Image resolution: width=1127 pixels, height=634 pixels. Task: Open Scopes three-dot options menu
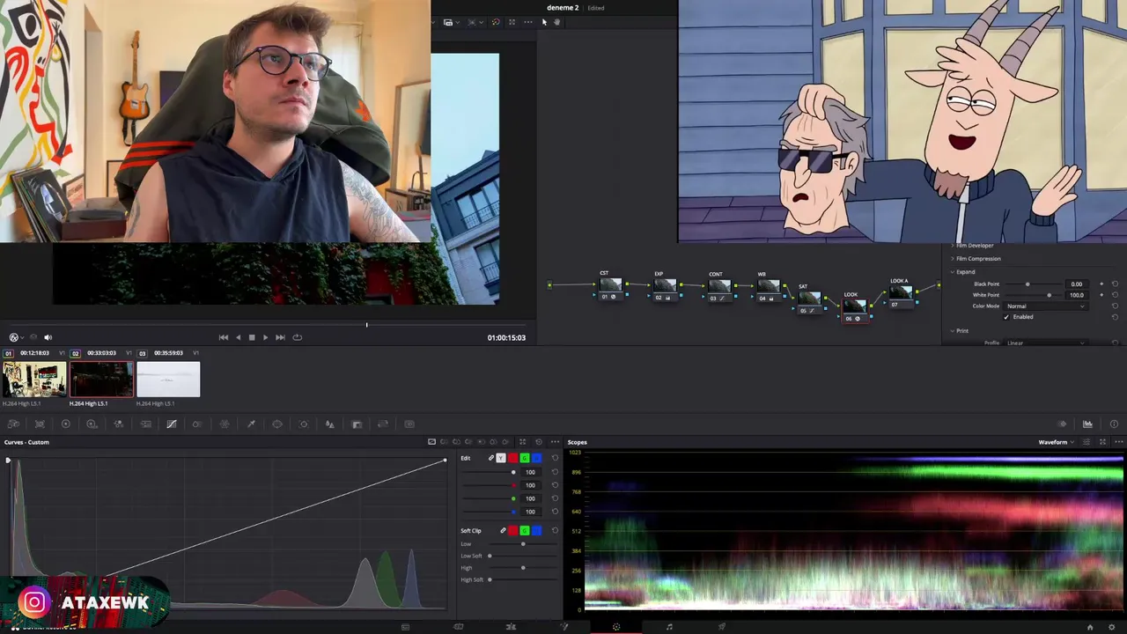click(x=1117, y=442)
